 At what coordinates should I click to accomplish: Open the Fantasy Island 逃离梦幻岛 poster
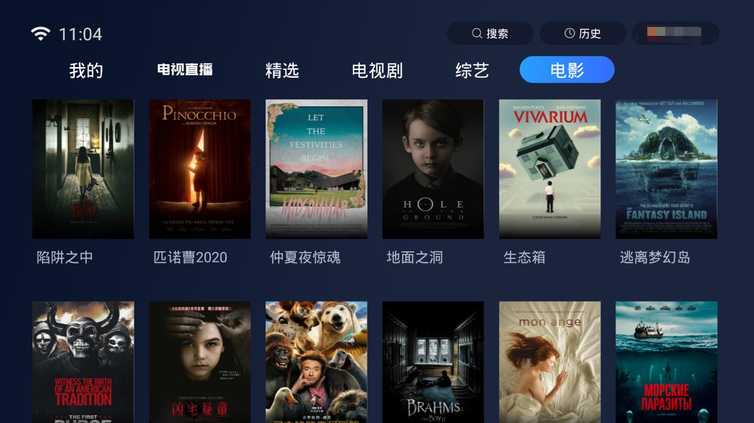coord(666,169)
